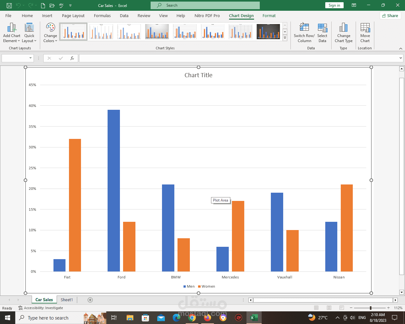Click the Review tab

click(x=144, y=16)
